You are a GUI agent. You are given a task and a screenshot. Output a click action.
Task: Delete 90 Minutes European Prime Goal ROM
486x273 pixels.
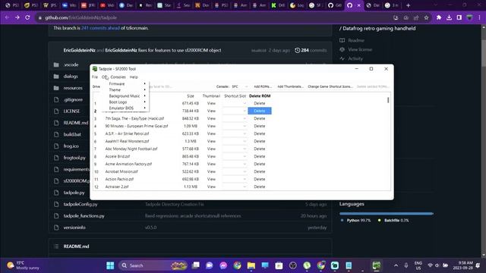pyautogui.click(x=260, y=126)
